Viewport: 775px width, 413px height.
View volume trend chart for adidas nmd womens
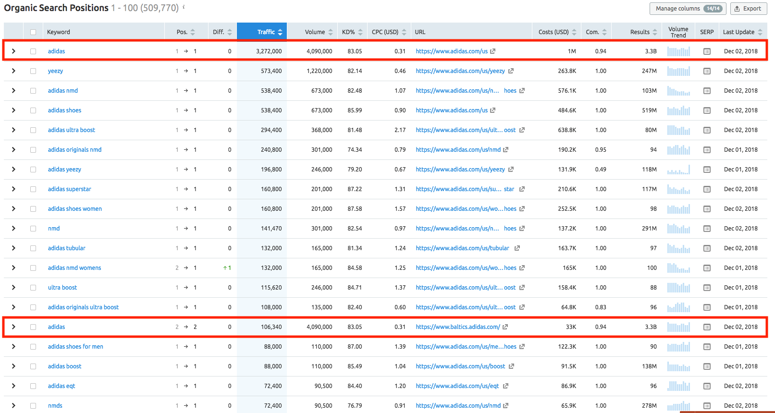coord(678,268)
